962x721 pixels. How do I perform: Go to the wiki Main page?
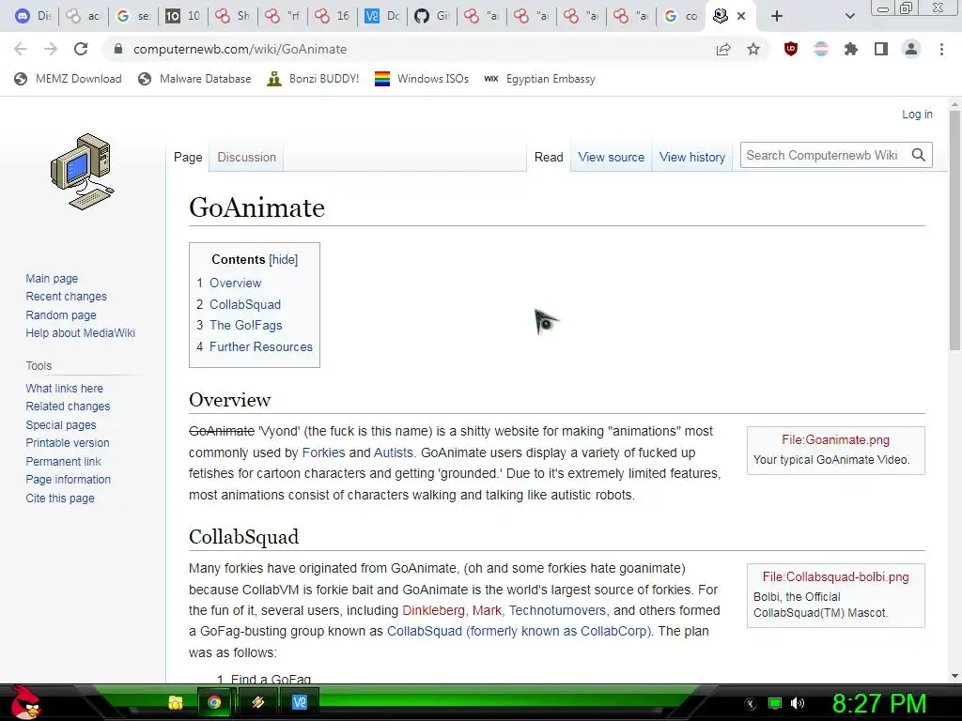52,278
